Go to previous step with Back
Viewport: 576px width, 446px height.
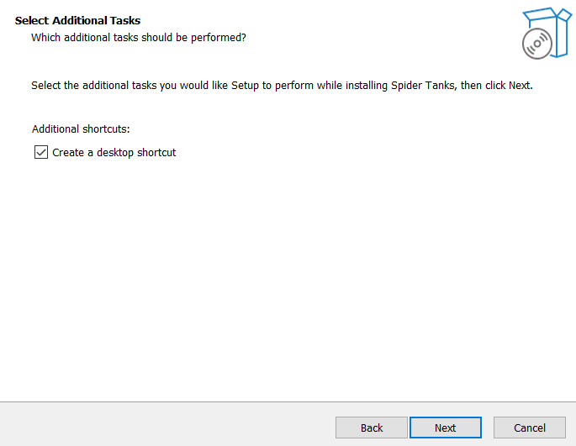(372, 428)
